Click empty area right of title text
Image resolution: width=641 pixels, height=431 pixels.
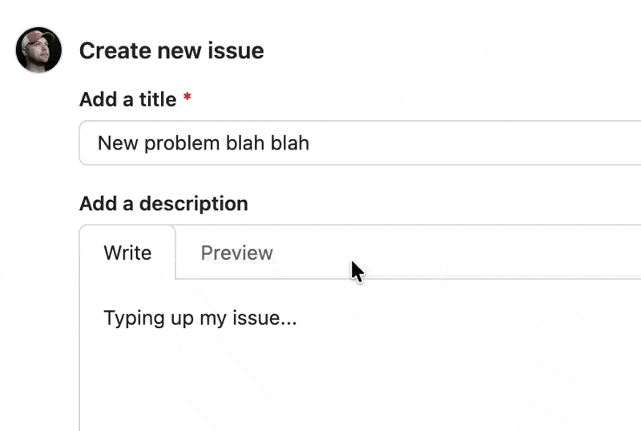coord(474,143)
